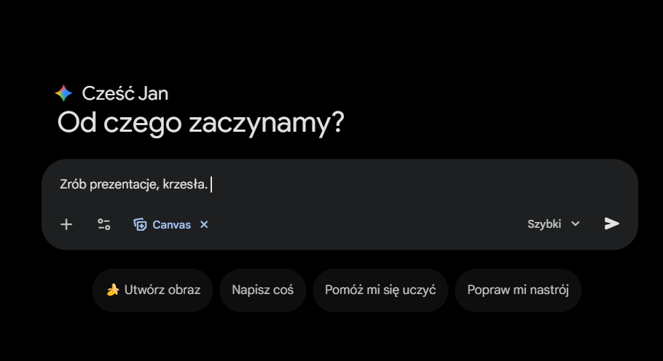Click the Gemini sparkle logo
Image resolution: width=663 pixels, height=361 pixels.
(x=64, y=93)
